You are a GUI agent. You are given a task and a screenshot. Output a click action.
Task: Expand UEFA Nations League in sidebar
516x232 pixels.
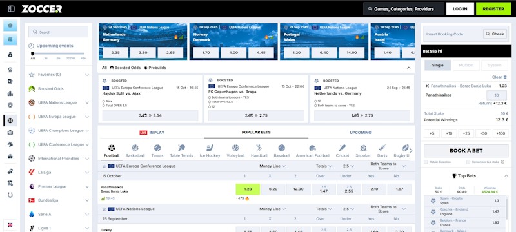87,102
